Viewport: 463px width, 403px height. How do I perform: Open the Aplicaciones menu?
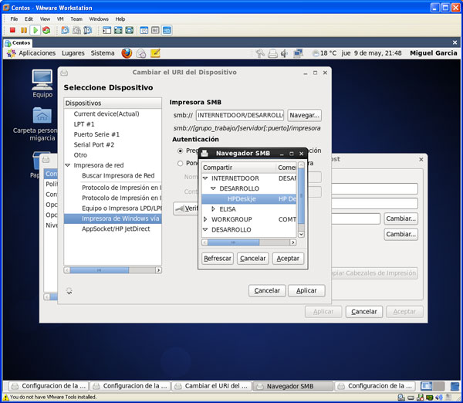coord(37,53)
